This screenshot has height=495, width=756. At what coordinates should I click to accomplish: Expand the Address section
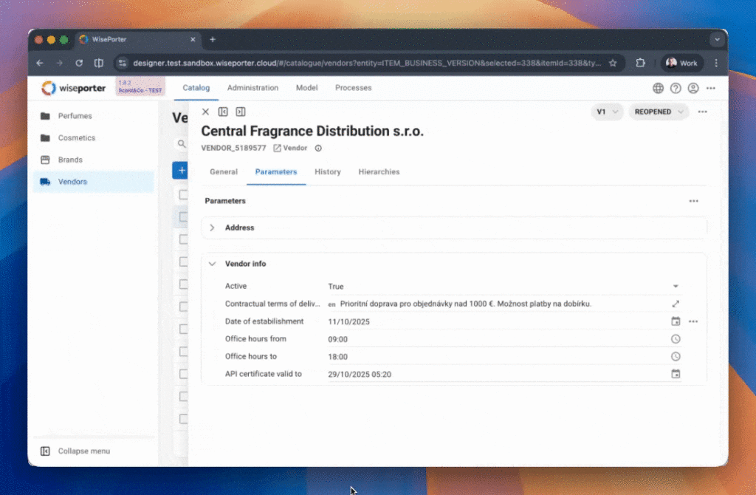point(212,228)
